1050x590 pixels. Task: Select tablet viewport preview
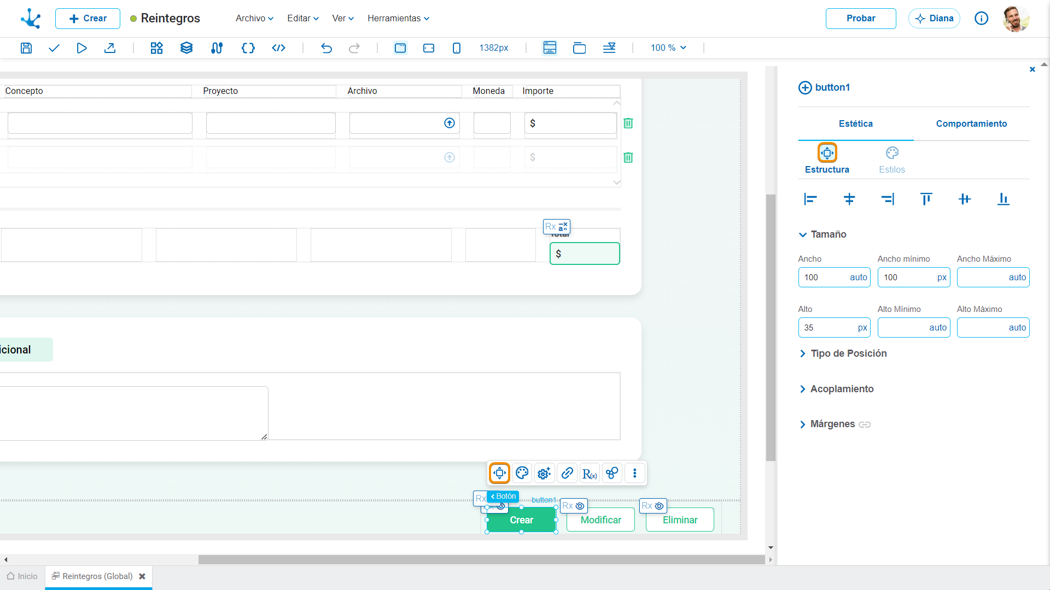point(429,48)
